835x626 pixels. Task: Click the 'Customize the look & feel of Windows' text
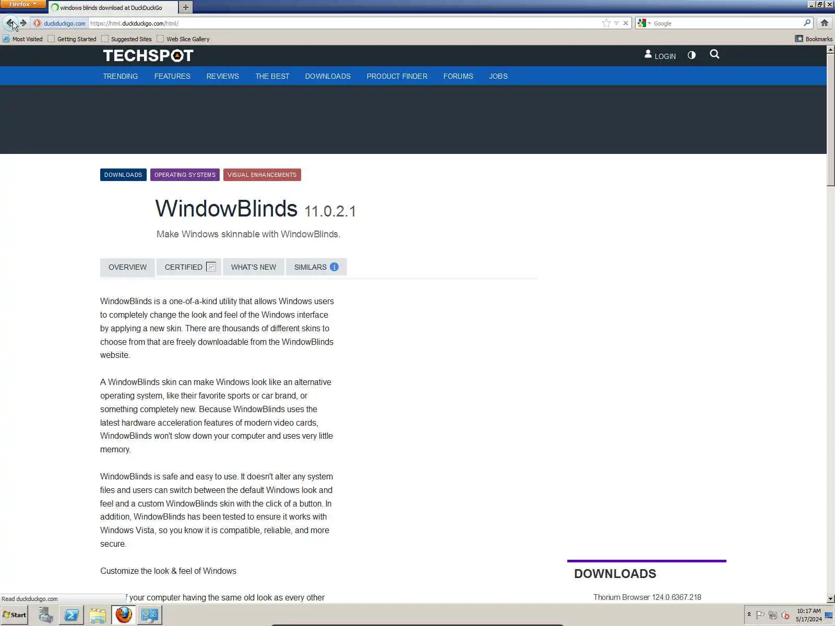(x=168, y=571)
